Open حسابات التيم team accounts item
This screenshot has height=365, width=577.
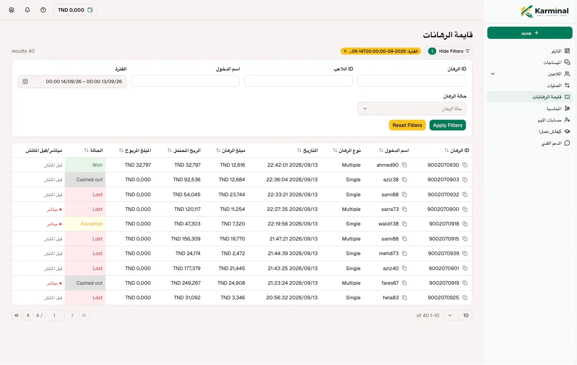click(554, 120)
